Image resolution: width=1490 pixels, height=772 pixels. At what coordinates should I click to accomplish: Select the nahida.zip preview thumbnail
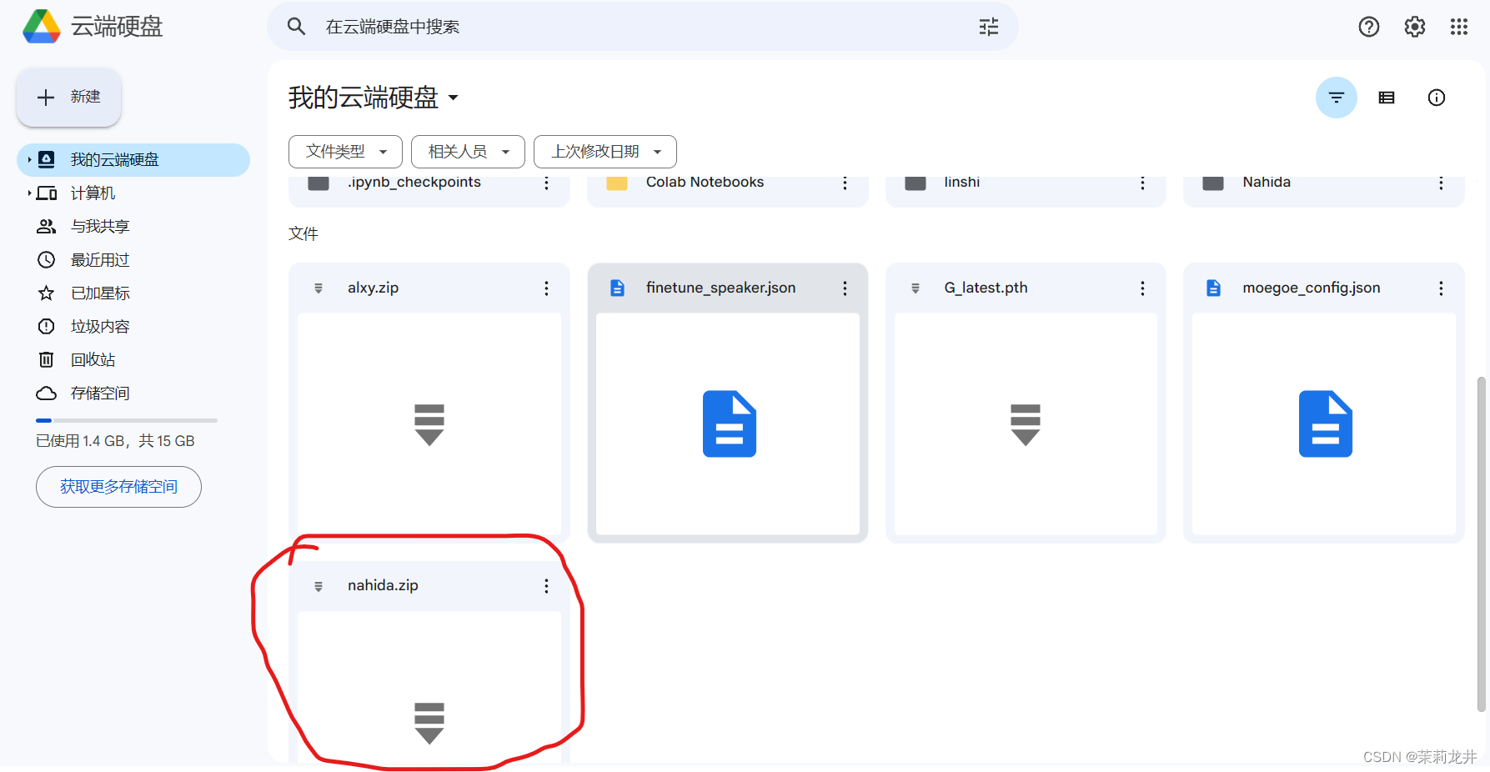pos(429,687)
